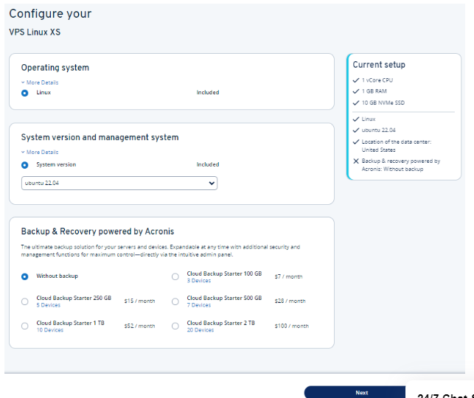
Task: Click the 20 Devices link
Action: (201, 330)
